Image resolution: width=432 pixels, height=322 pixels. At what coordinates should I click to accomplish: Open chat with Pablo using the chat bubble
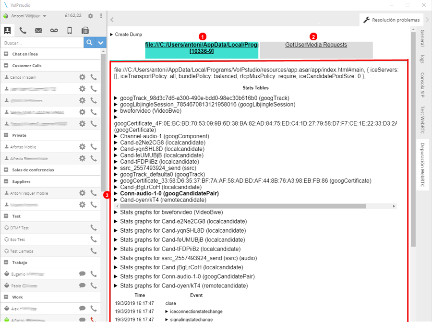pyautogui.click(x=83, y=285)
